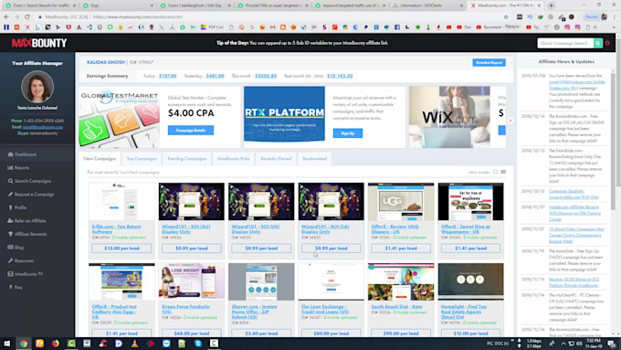Advance the banner carousel with right arrow

point(510,121)
